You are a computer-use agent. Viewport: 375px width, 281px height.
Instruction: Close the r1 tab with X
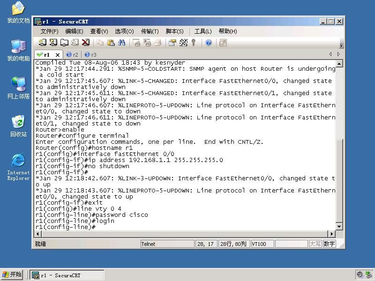click(57, 55)
